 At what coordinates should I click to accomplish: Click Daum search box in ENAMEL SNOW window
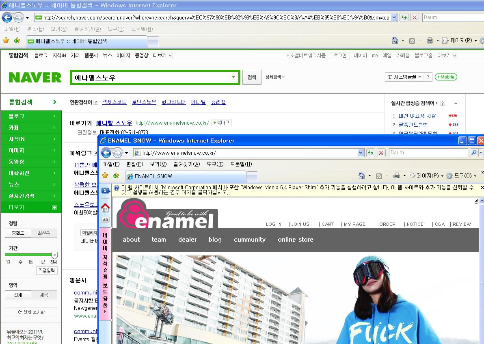pyautogui.click(x=428, y=153)
